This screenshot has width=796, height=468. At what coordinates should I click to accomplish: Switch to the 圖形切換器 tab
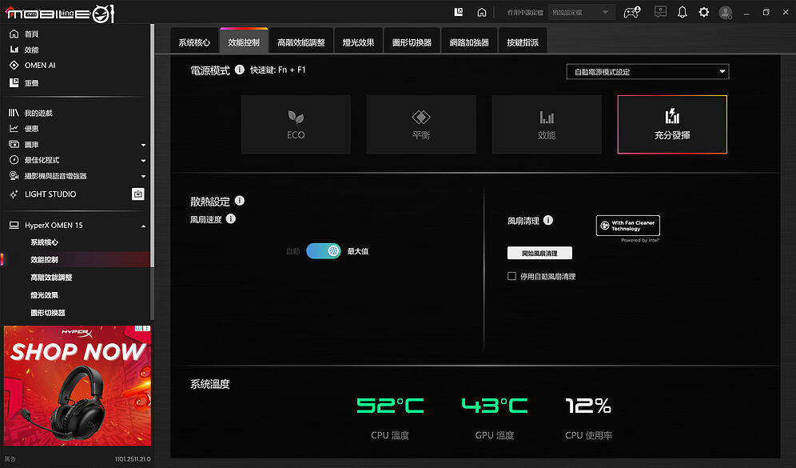(412, 42)
